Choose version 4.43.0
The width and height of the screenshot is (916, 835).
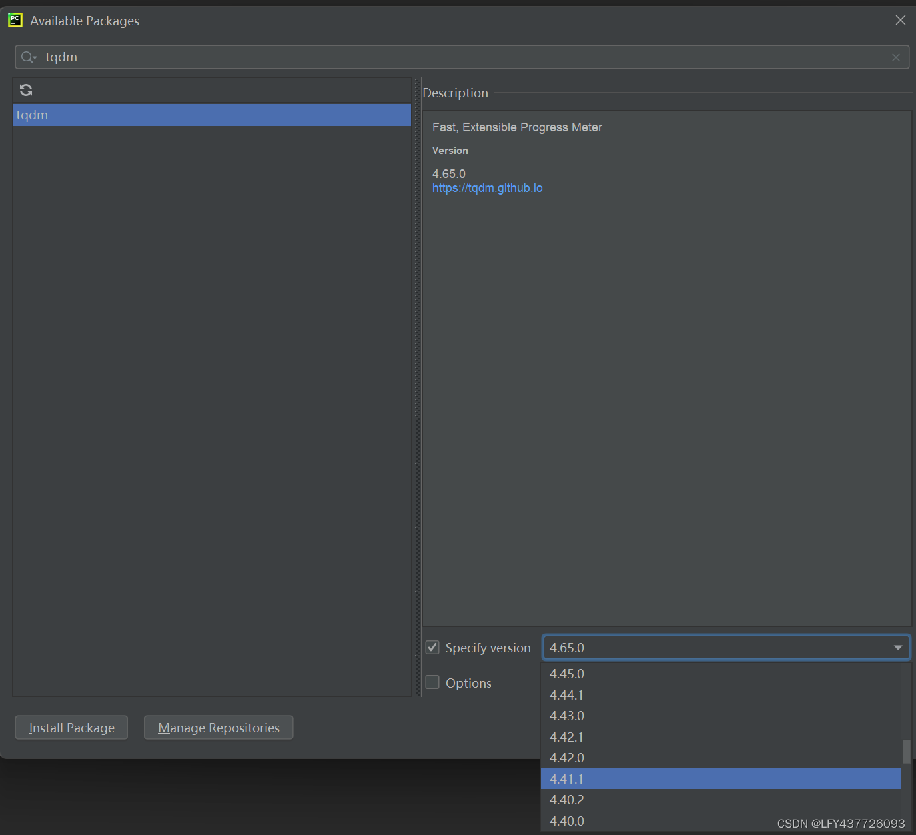coord(721,716)
